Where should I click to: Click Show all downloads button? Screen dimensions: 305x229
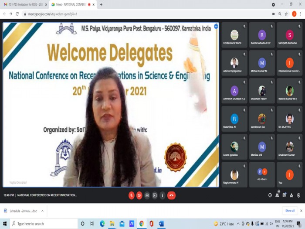290,211
